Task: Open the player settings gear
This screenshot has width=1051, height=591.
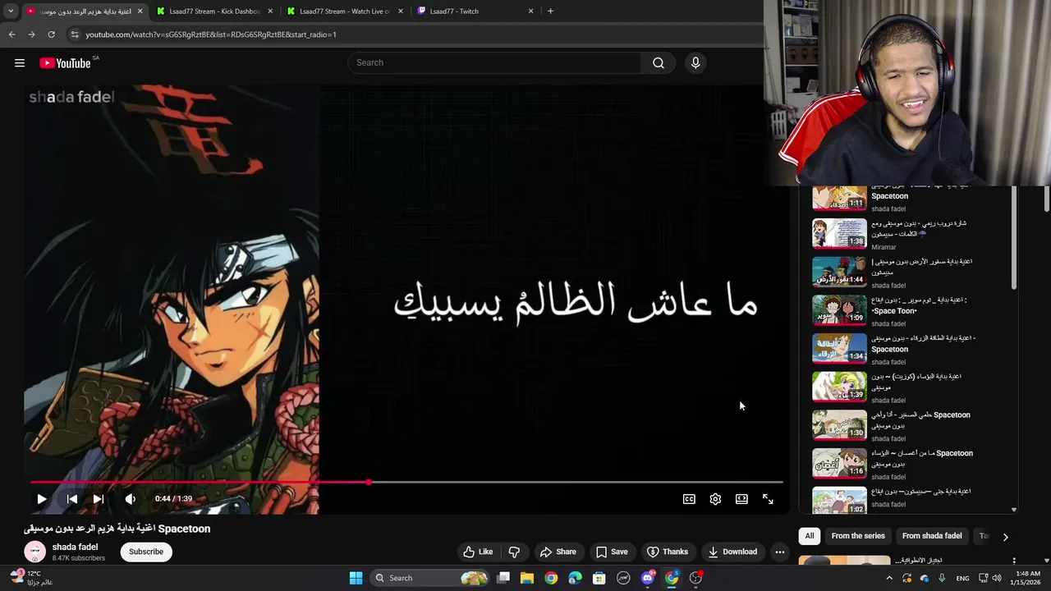Action: pos(715,499)
